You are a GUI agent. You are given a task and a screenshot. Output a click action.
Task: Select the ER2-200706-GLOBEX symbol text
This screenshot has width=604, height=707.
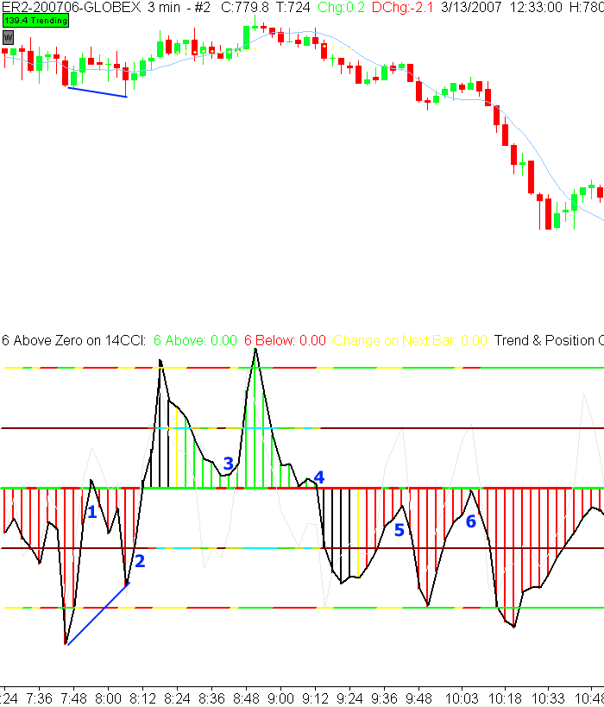(72, 7)
